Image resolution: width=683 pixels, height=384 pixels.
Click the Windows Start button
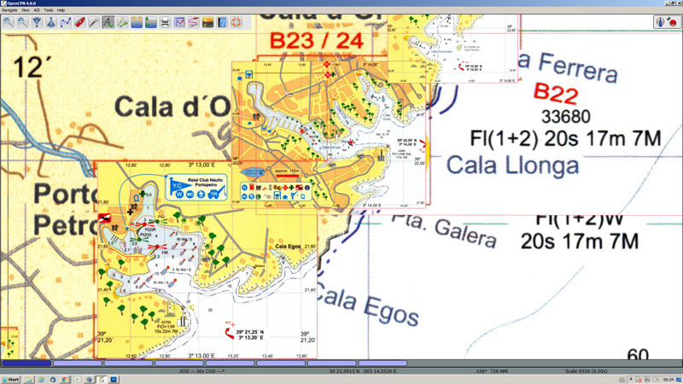click(x=11, y=379)
